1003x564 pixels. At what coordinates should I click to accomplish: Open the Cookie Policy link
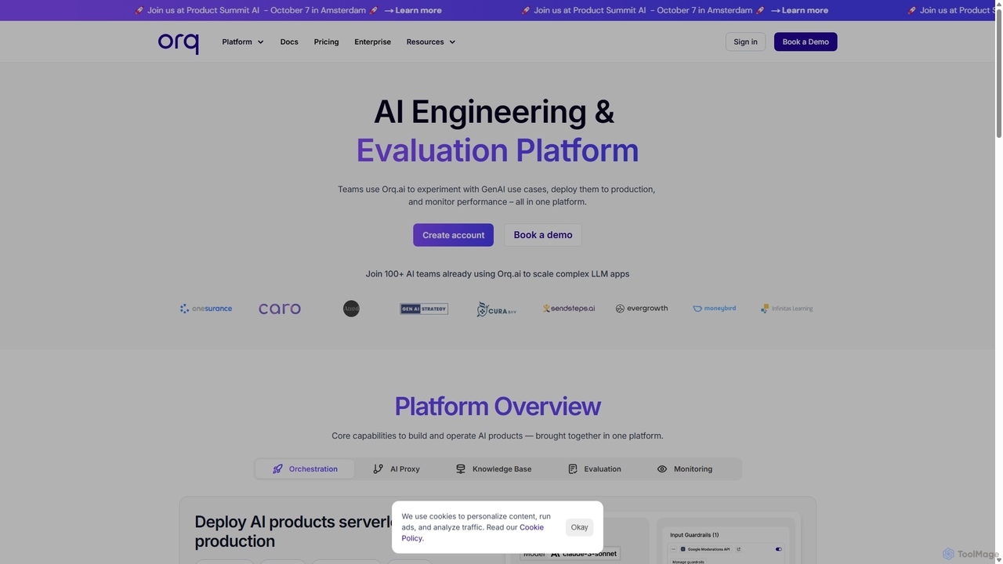pos(473,533)
